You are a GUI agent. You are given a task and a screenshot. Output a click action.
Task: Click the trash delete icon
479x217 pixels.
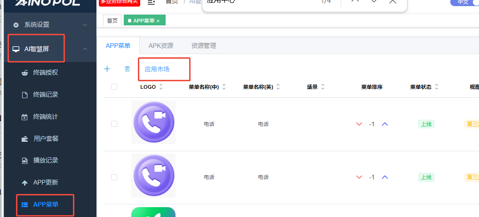[127, 69]
